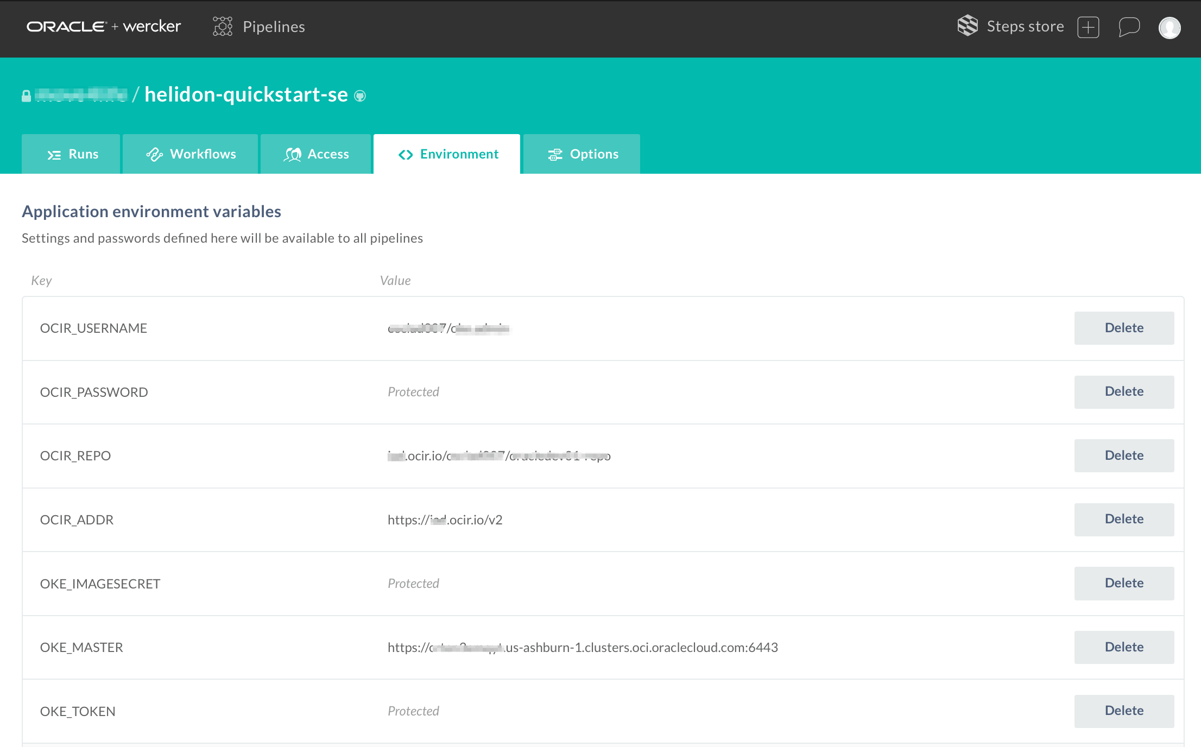Delete the OKE_MASTER variable
The image size is (1201, 747).
[1123, 647]
